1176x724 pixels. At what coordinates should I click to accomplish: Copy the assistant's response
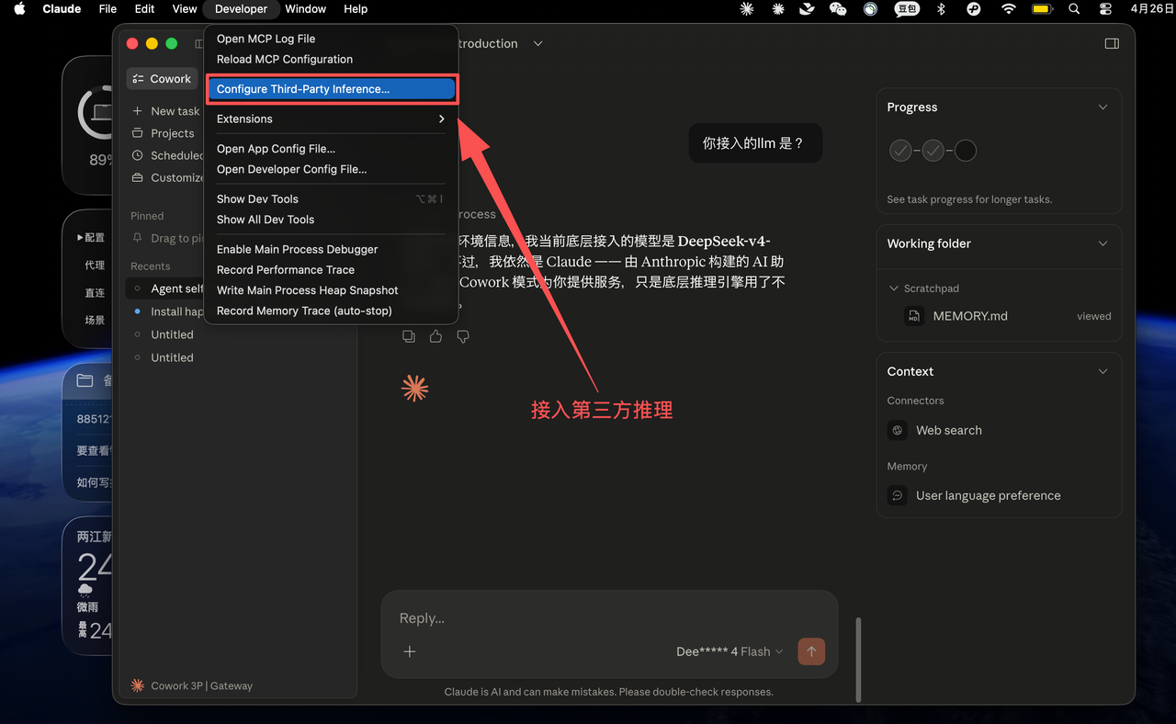[x=409, y=336]
